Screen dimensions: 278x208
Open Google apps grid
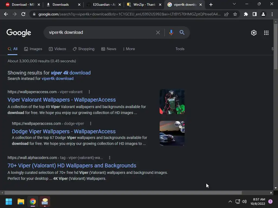(266, 33)
